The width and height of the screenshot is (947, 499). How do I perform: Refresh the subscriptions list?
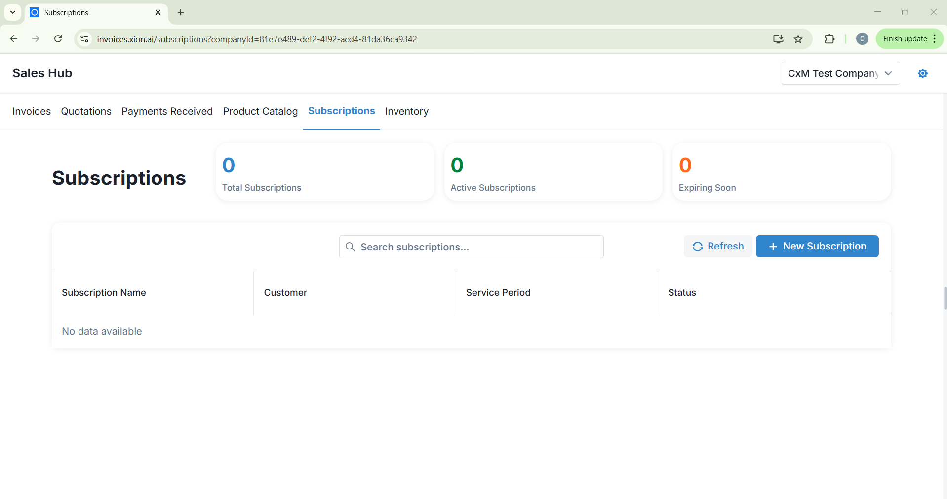tap(718, 246)
